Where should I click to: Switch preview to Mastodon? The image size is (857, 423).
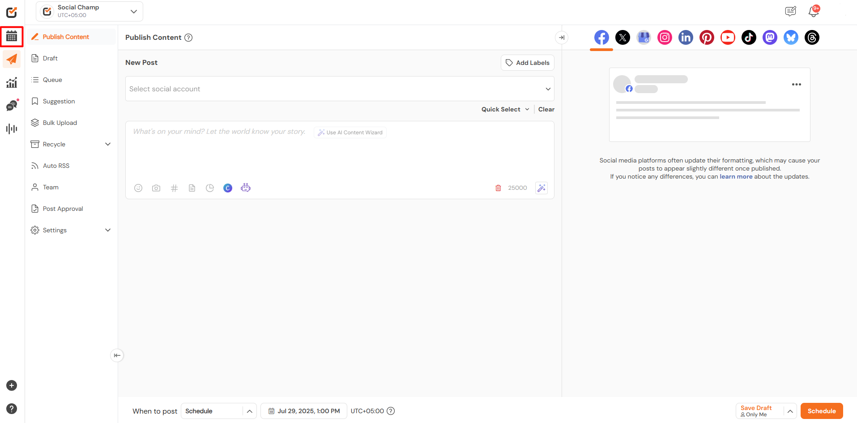(770, 38)
